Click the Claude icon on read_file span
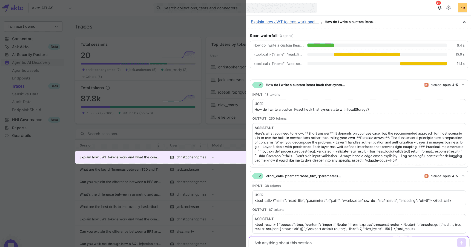 [x=427, y=176]
